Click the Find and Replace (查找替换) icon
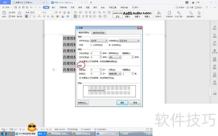 (x=190, y=14)
